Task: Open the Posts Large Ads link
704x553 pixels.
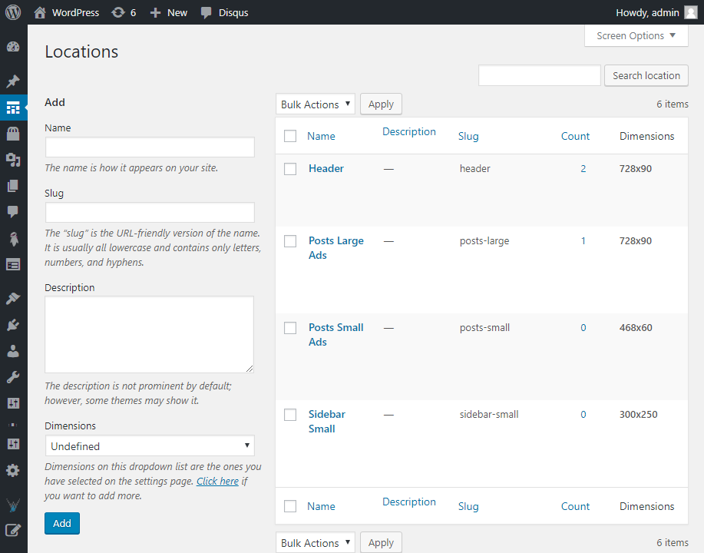Action: pyautogui.click(x=335, y=248)
